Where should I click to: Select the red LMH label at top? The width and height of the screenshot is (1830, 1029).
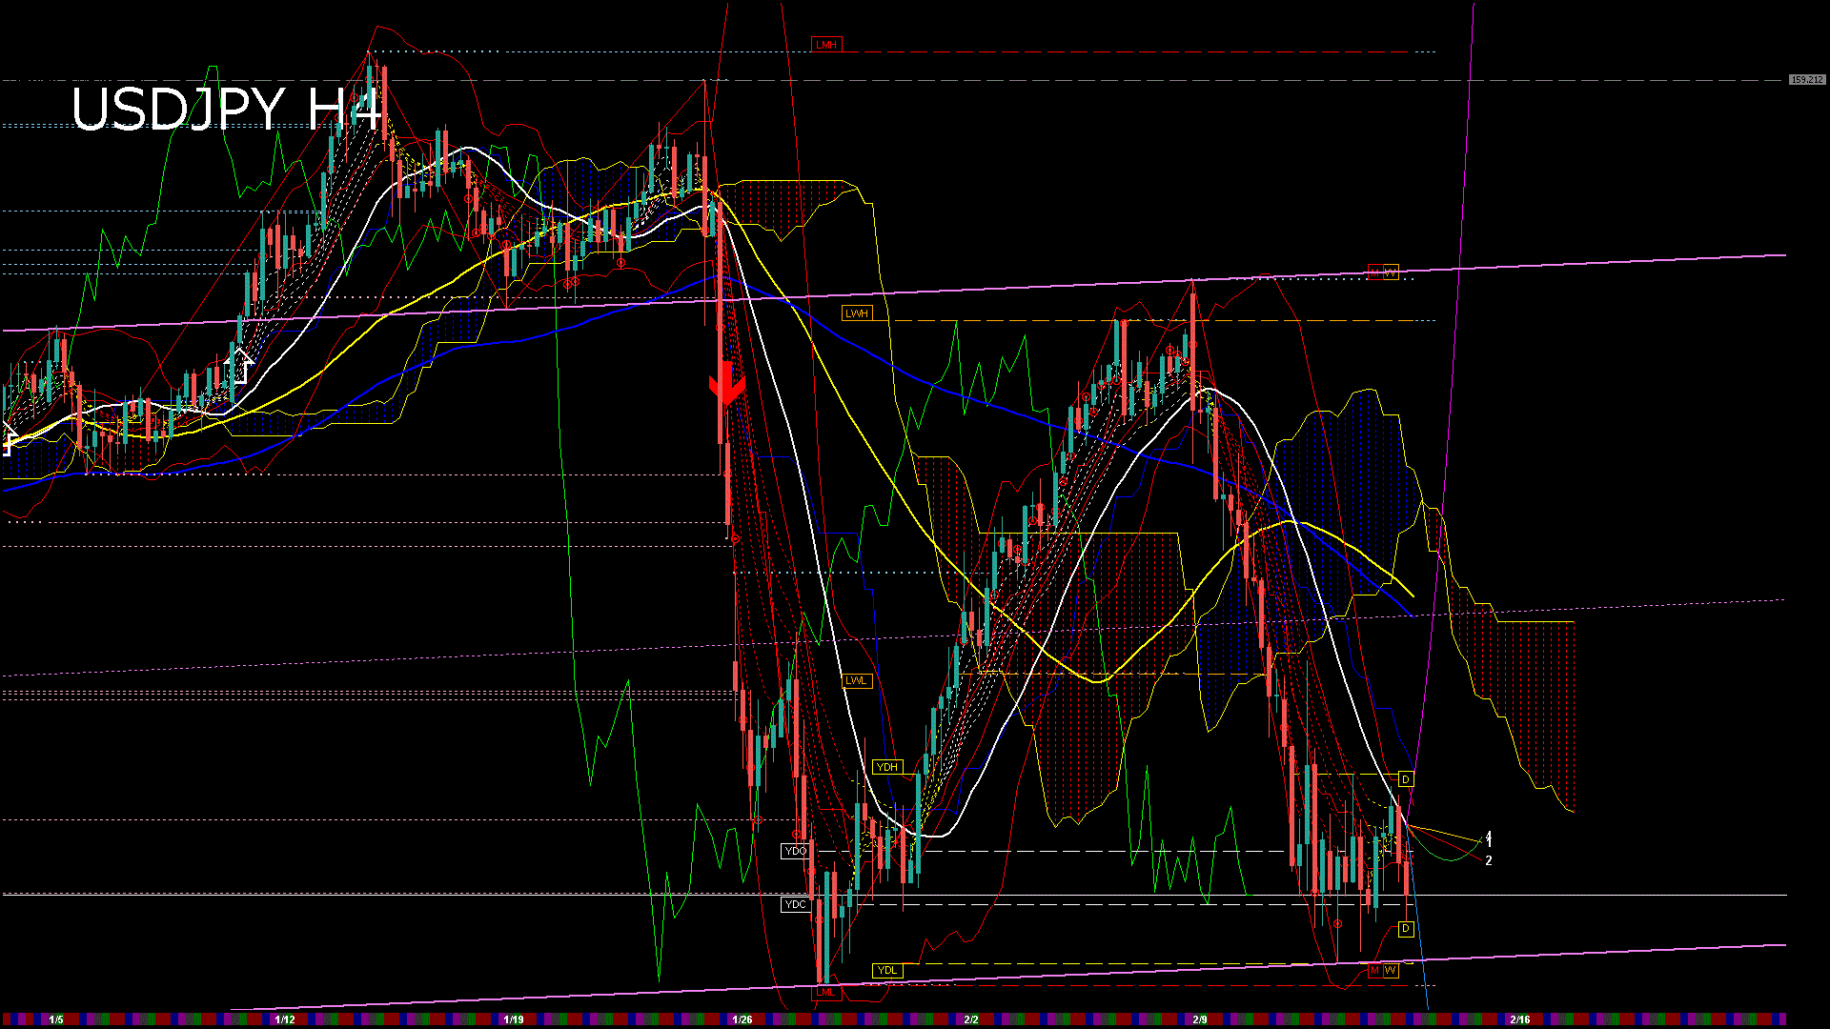tap(825, 45)
